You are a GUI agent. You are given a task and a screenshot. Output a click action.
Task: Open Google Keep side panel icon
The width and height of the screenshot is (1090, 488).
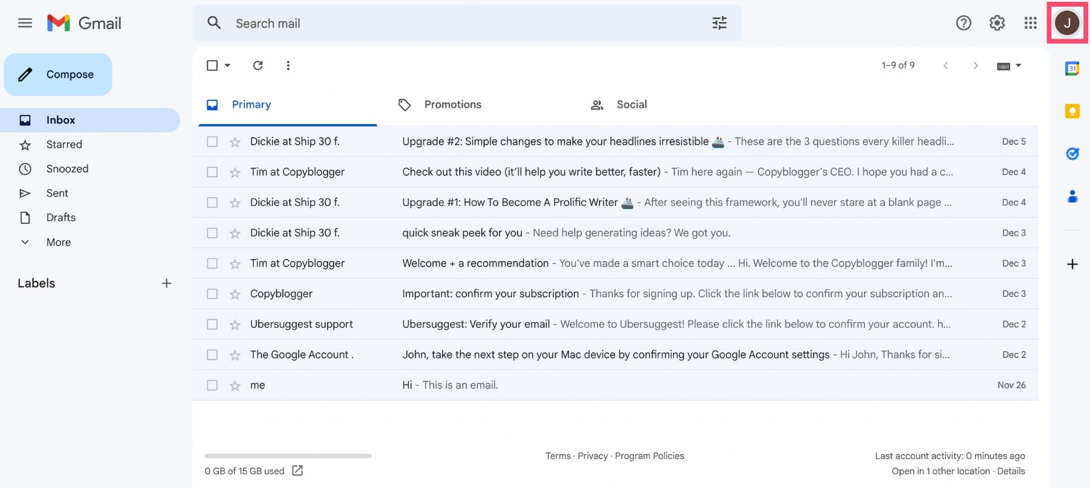[1072, 111]
